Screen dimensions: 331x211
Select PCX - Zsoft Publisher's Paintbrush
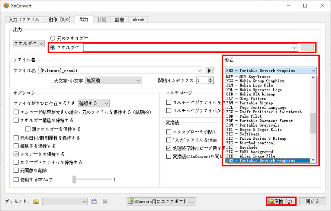pyautogui.click(x=268, y=112)
